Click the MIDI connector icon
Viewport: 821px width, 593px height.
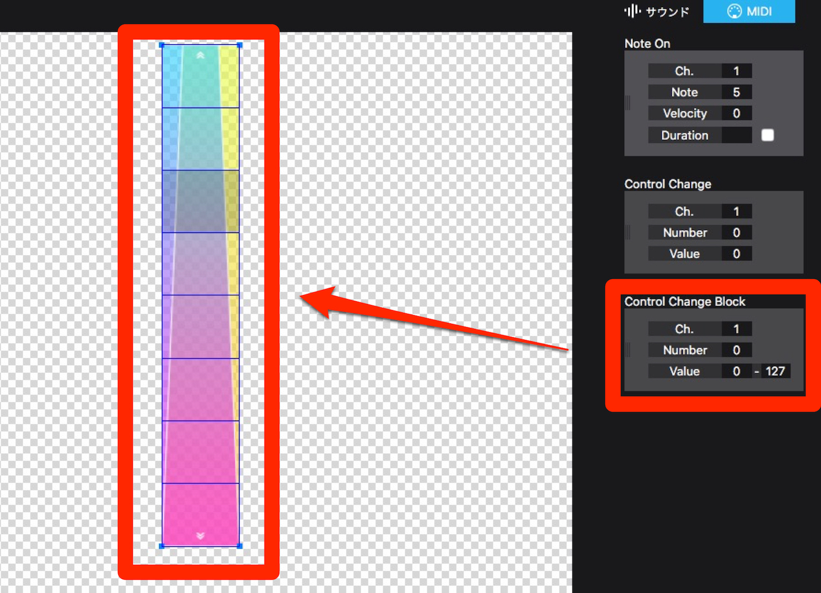tap(734, 11)
